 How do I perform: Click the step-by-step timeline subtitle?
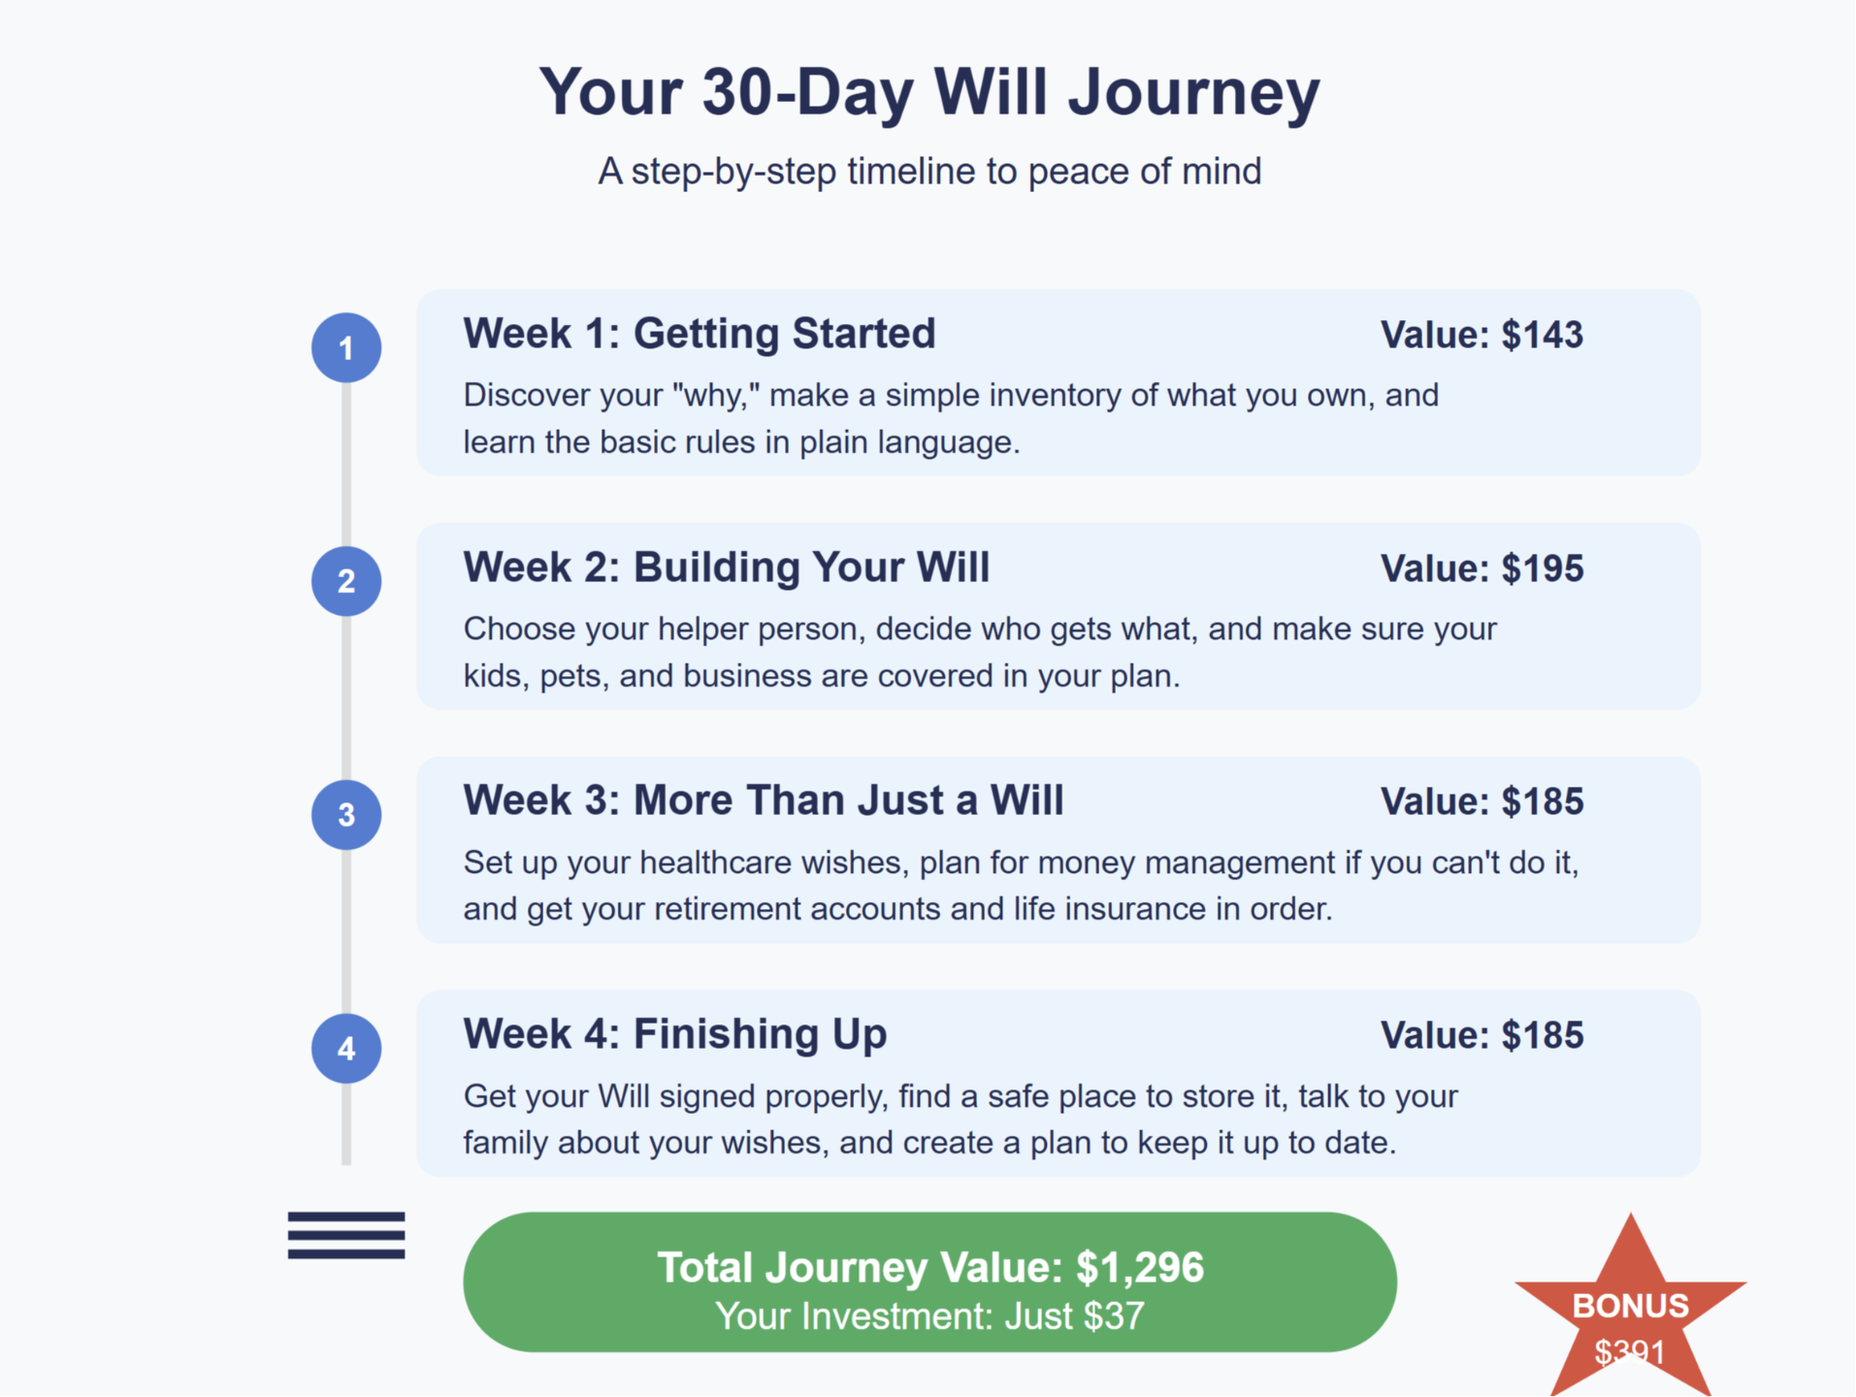coord(929,171)
